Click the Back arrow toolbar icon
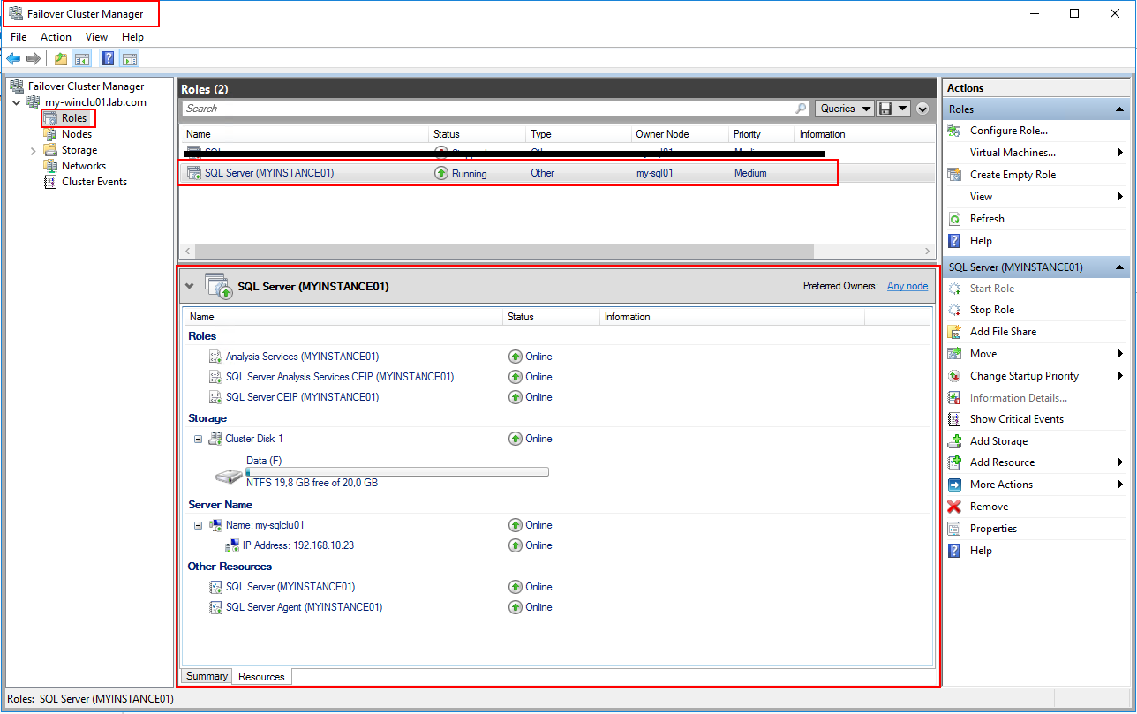 point(13,59)
